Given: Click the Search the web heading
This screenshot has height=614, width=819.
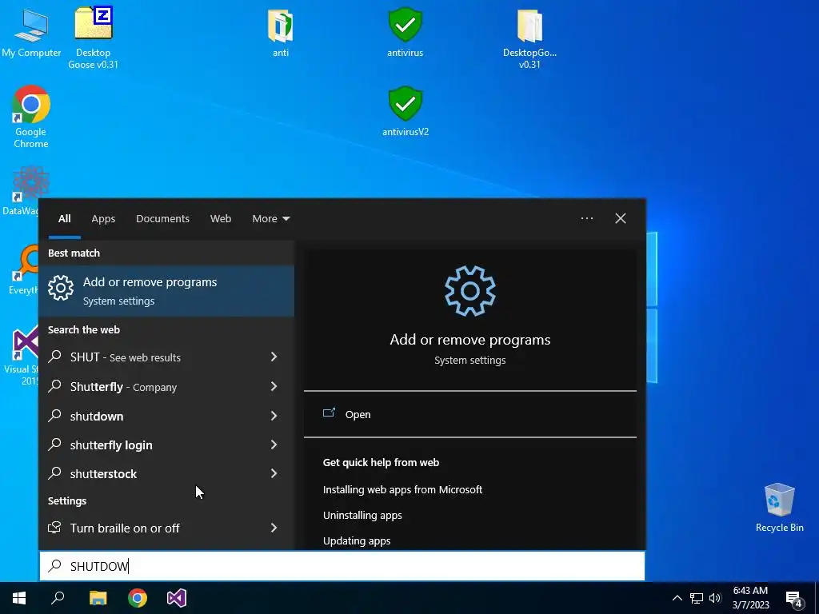Looking at the screenshot, I should coord(83,330).
